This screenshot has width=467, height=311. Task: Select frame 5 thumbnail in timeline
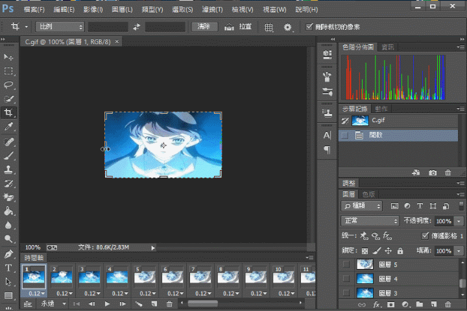tap(143, 276)
